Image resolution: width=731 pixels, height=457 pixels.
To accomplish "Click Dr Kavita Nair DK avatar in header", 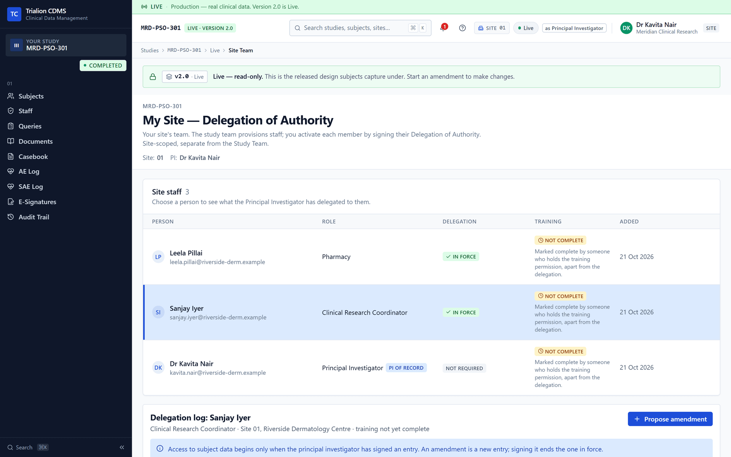I will pyautogui.click(x=626, y=28).
